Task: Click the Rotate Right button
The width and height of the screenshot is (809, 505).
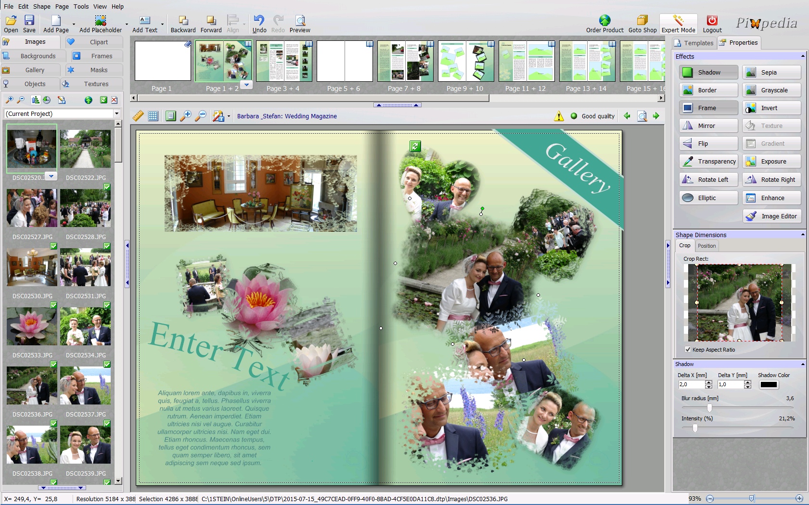Action: click(x=771, y=179)
